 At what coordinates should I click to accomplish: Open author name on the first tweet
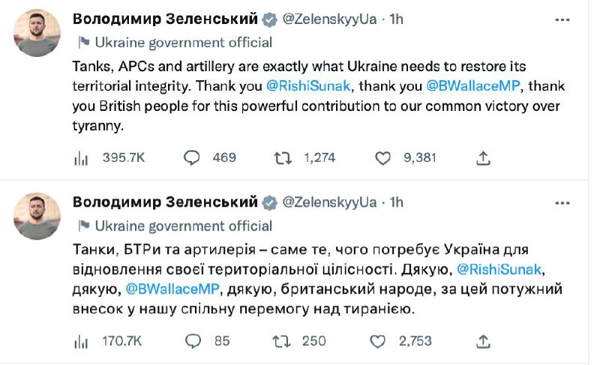click(x=164, y=19)
